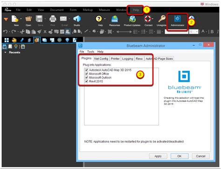Click the Cancel button
This screenshot has width=221, height=169.
tap(200, 156)
